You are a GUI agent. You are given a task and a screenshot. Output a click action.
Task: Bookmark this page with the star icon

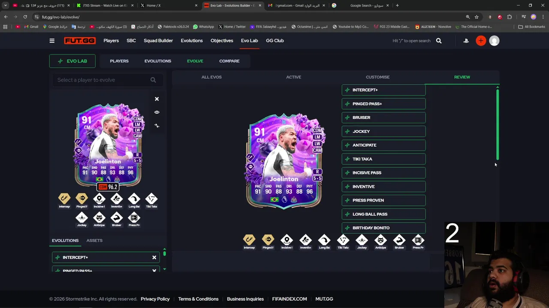pos(477,17)
